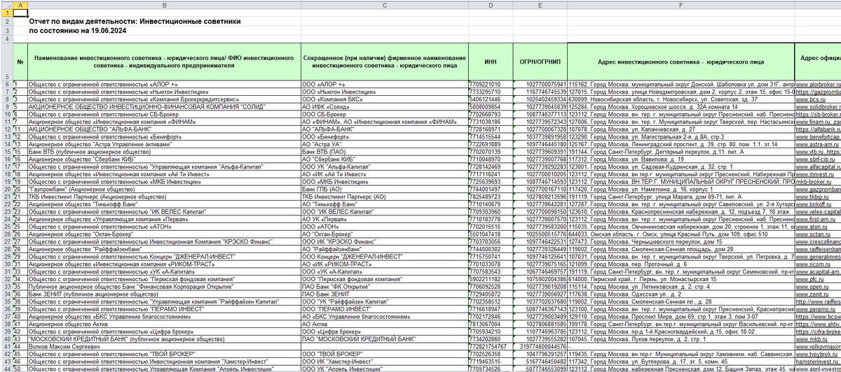Select INN cell '772821754767'
841x372 pixels.
click(491, 345)
